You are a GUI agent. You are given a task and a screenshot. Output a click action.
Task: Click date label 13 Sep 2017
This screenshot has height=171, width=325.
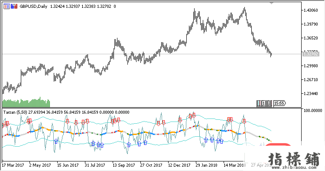tap(124, 165)
